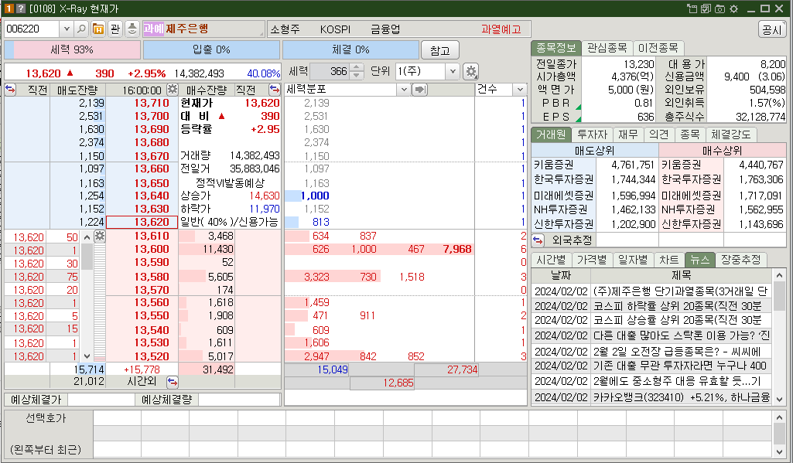This screenshot has width=793, height=463.
Task: Open the 재무 tab
Action: coord(628,134)
